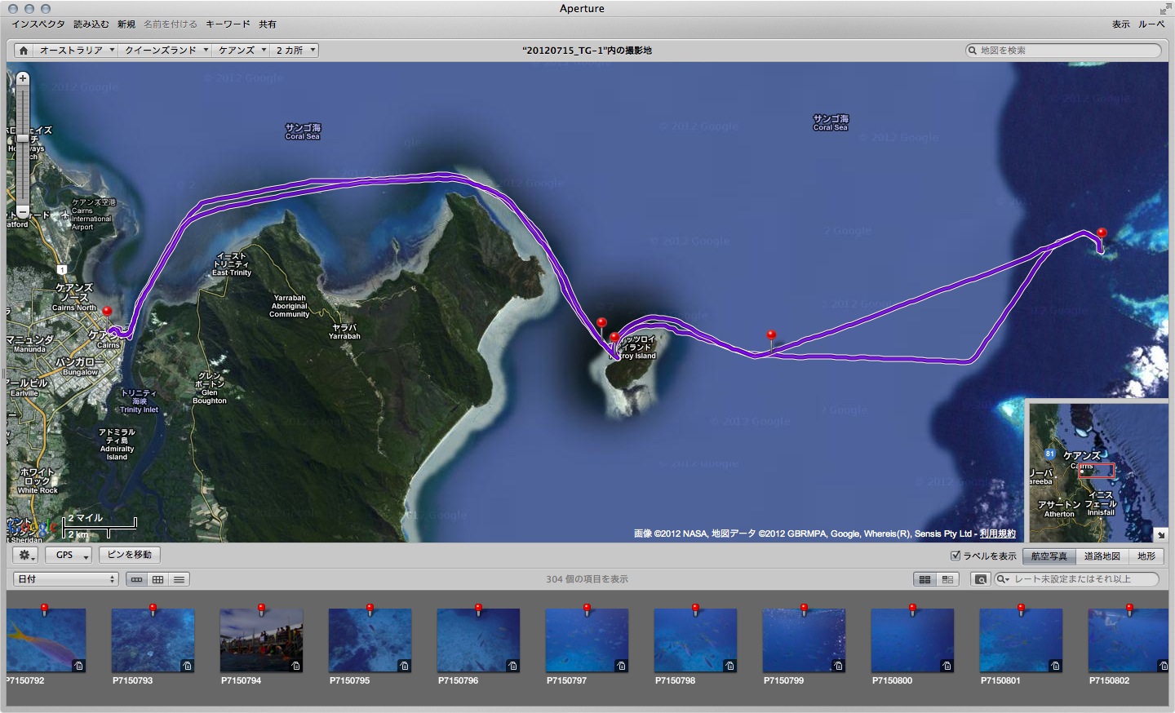Select 道路地図 (Road) map type
The height and width of the screenshot is (713, 1175).
click(x=1102, y=556)
